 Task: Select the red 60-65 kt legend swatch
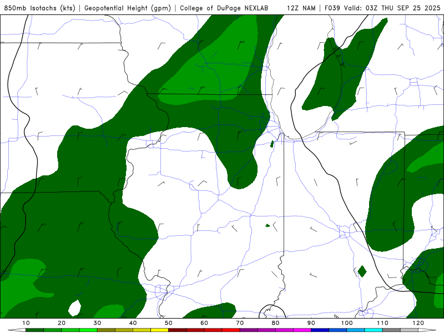[213, 330]
